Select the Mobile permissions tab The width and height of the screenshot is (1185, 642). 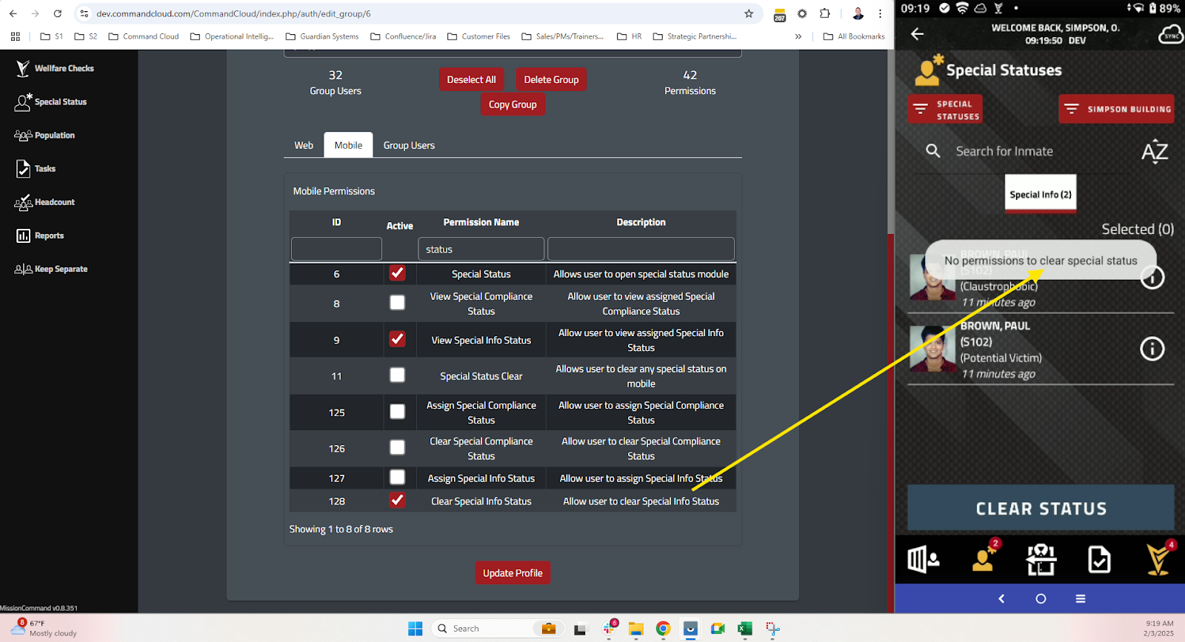coord(348,145)
